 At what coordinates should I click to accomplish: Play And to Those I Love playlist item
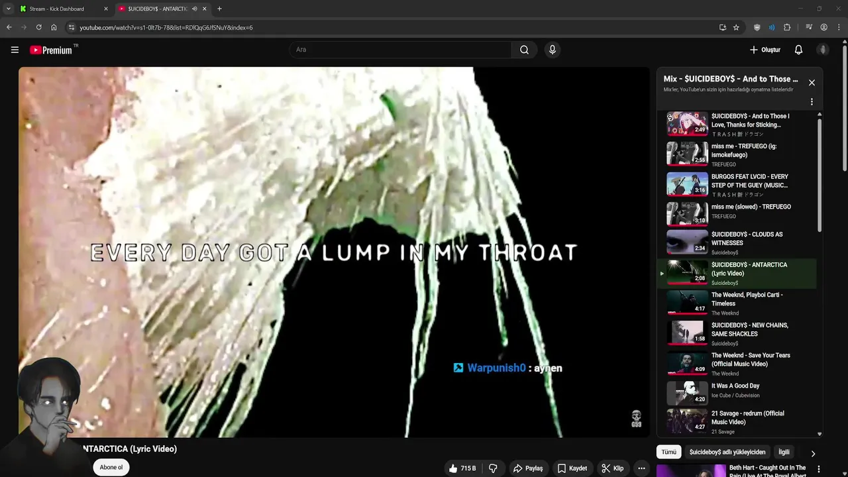[x=737, y=124]
